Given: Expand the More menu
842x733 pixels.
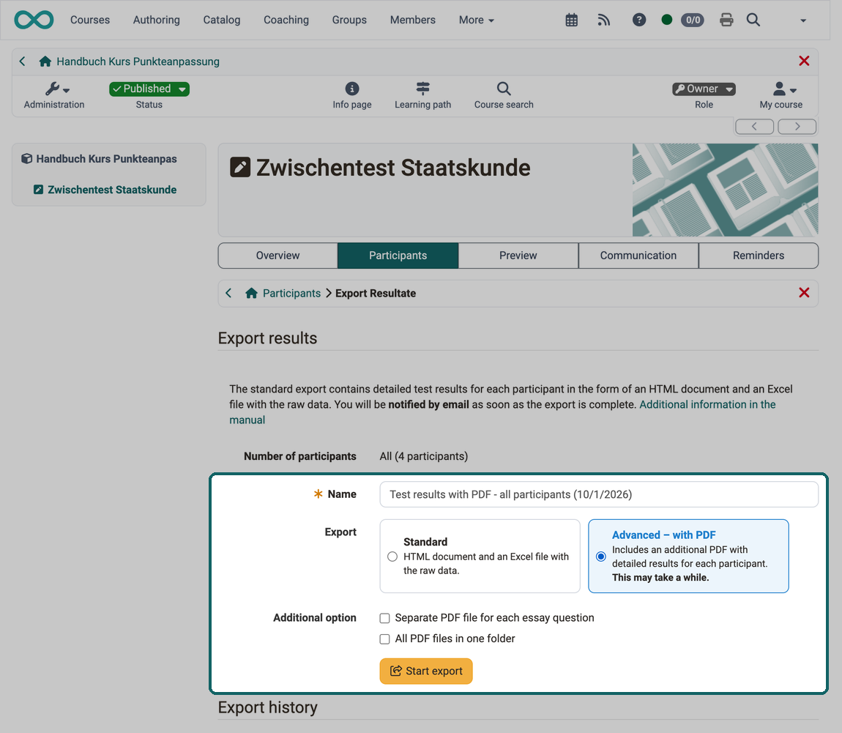Looking at the screenshot, I should (x=477, y=20).
